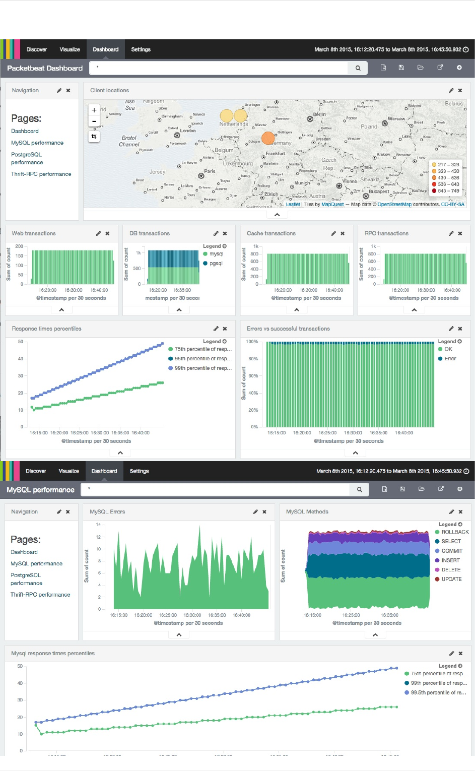This screenshot has height=771, width=475.
Task: Click the search query field in Packetbeat Dashboard
Action: click(219, 68)
